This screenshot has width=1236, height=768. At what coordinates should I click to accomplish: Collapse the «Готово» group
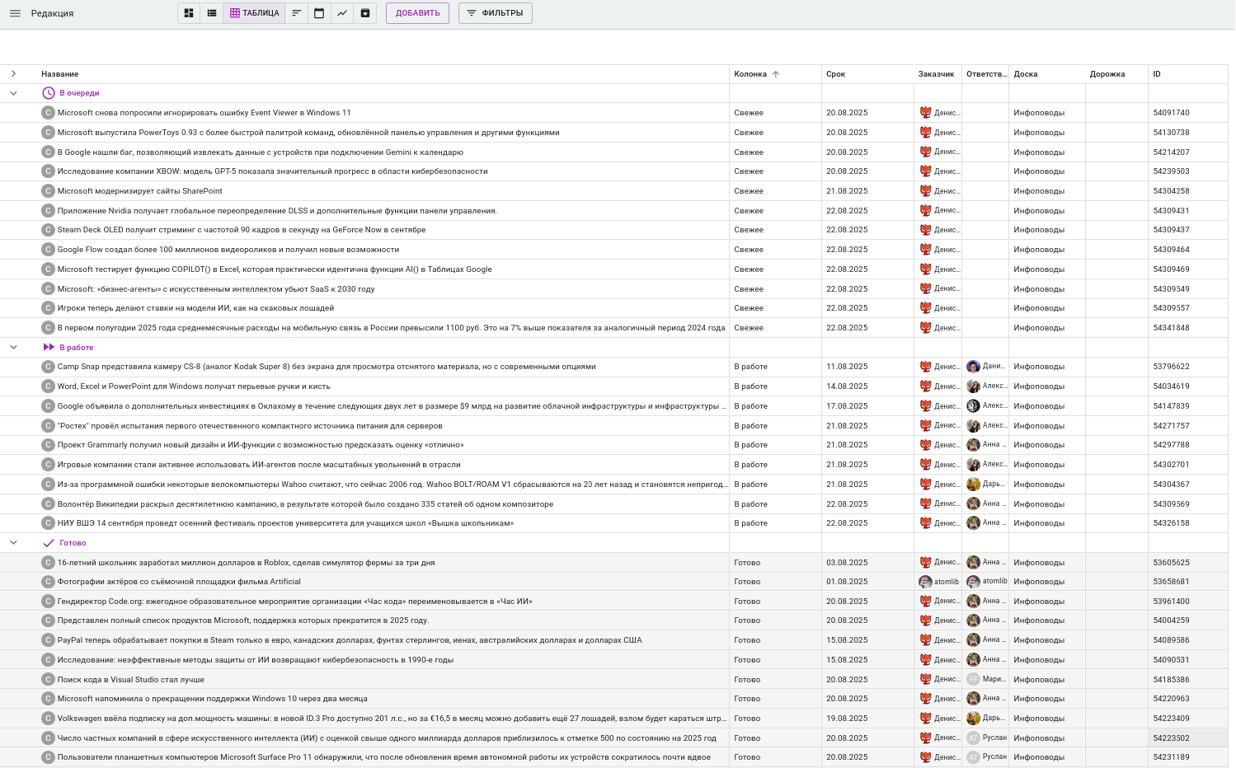pyautogui.click(x=13, y=543)
